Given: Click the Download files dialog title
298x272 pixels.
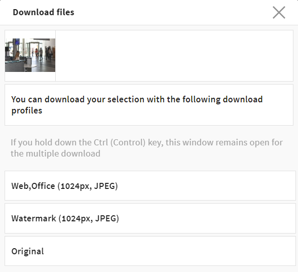Looking at the screenshot, I should pos(44,12).
